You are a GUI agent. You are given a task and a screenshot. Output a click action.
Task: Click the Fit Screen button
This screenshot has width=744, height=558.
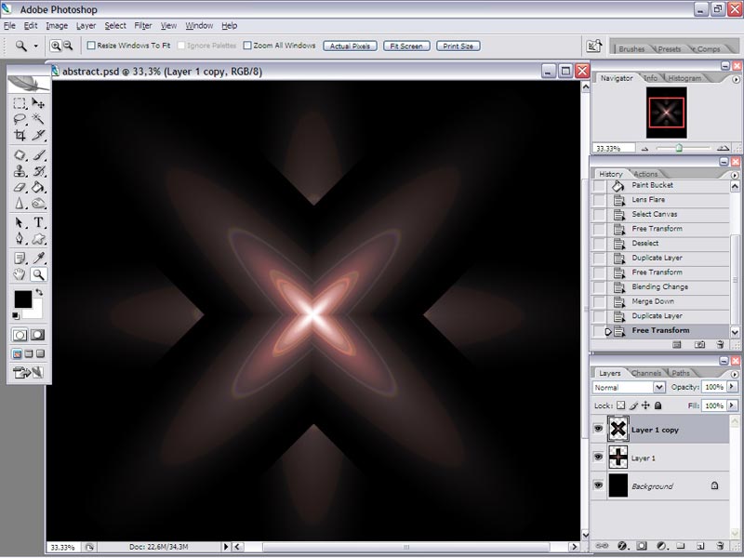(406, 46)
